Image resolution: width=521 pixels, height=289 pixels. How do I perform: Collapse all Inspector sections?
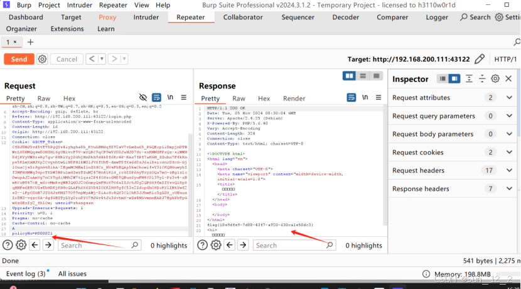[482, 79]
